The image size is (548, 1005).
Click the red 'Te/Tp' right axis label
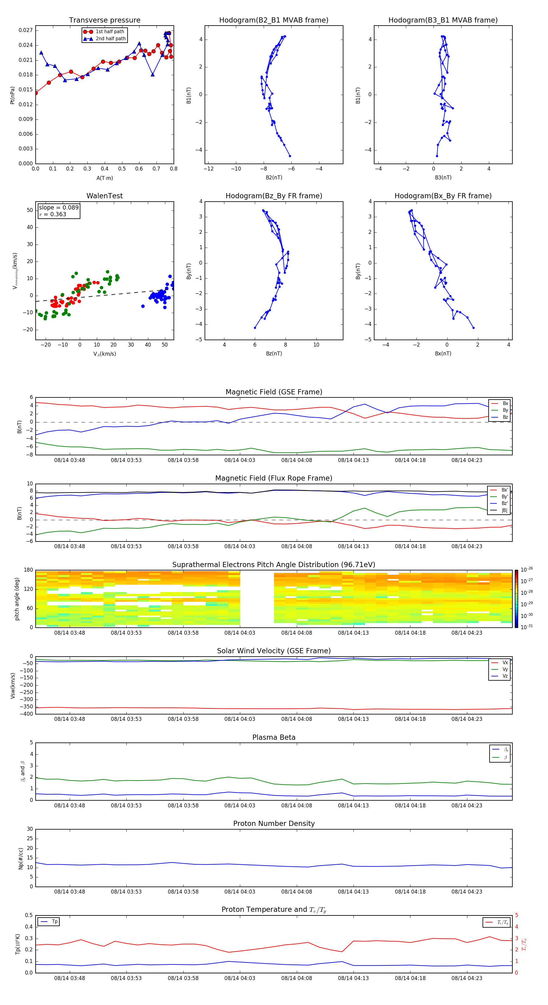coord(524,944)
